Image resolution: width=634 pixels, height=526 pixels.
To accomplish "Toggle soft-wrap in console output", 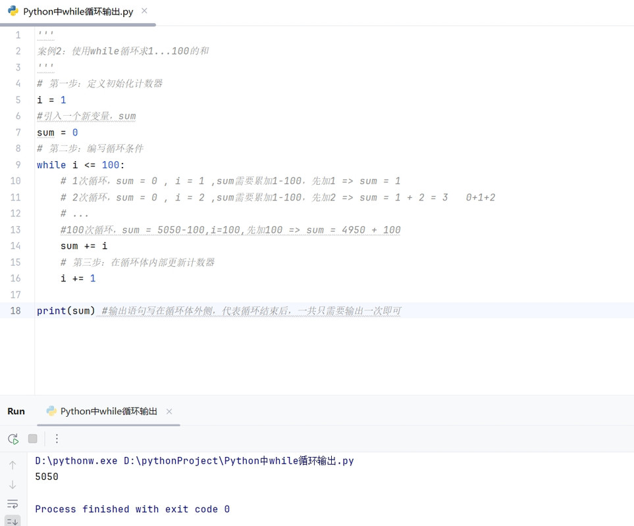I will point(13,504).
